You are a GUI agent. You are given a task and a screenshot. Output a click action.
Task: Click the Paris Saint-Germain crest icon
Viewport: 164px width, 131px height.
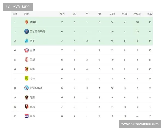[x=27, y=31]
